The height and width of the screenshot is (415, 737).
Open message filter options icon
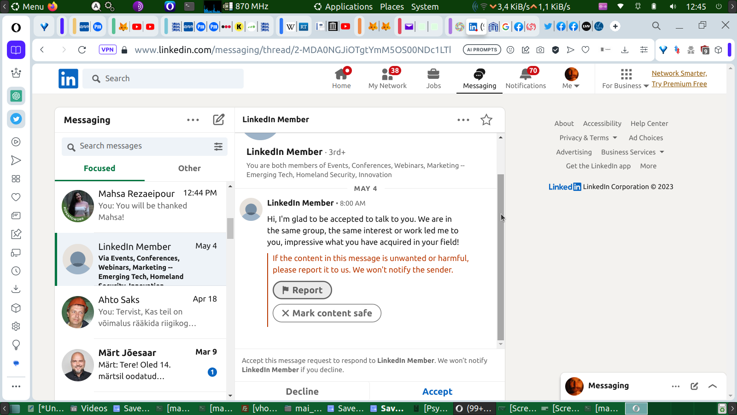tap(218, 146)
